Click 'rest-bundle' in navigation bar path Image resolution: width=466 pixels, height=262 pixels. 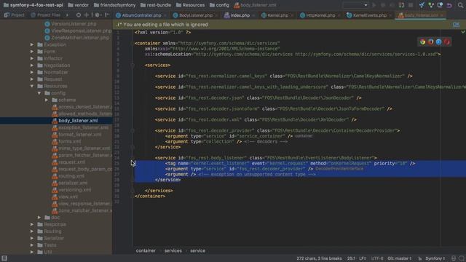[159, 5]
